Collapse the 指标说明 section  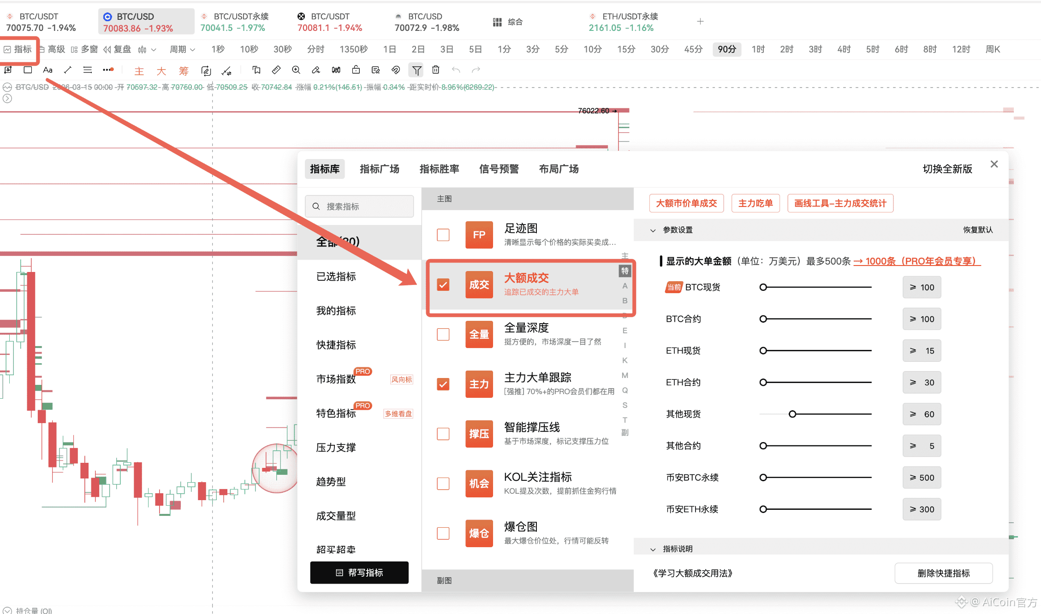point(653,549)
